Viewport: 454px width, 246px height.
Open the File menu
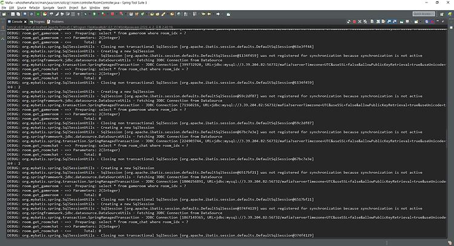click(4, 8)
